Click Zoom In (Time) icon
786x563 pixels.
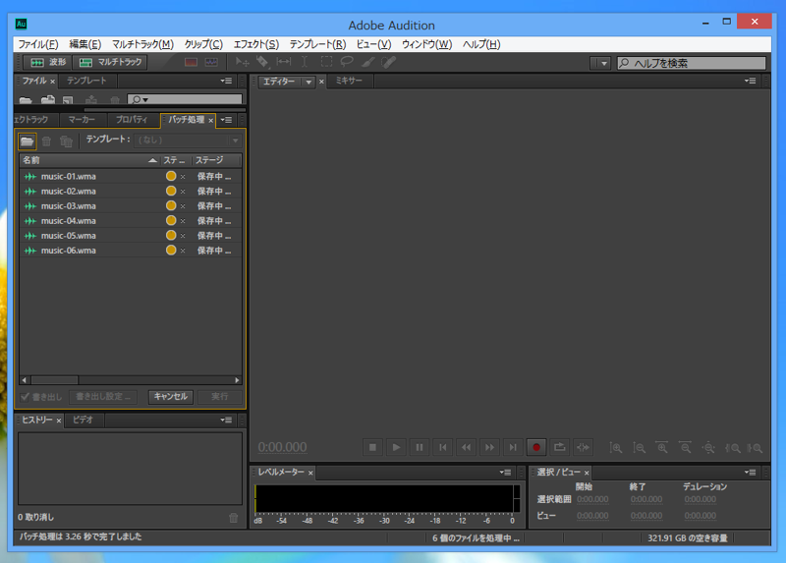662,448
